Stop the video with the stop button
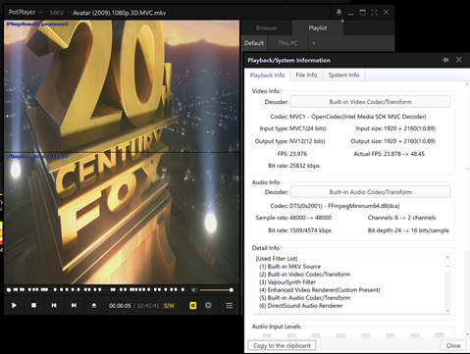 [x=33, y=305]
